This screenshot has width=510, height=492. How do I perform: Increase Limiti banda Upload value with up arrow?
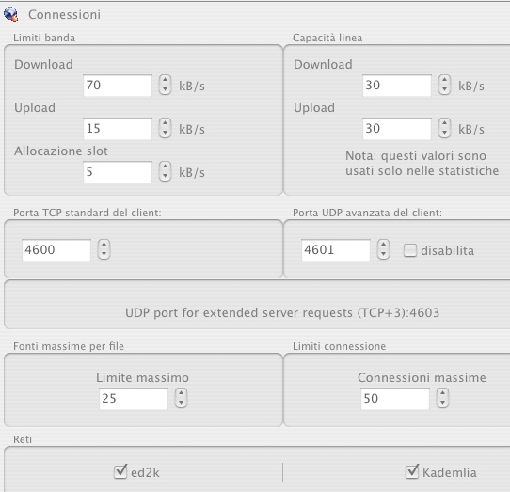pyautogui.click(x=166, y=123)
